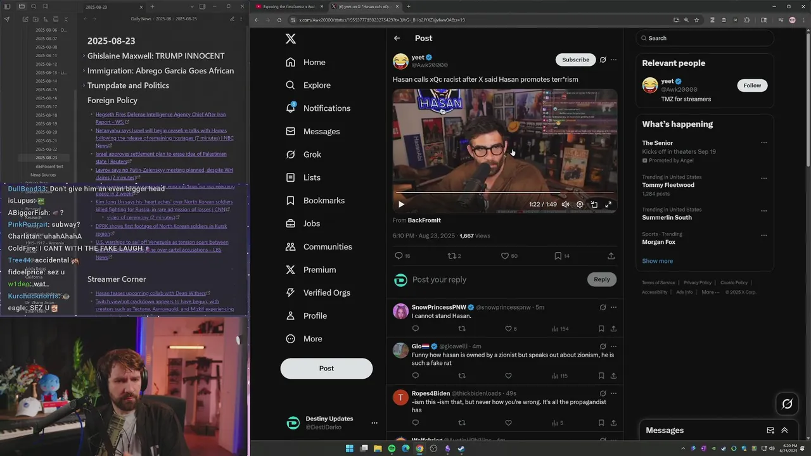Go to Home in X sidebar
This screenshot has width=811, height=456.
[x=305, y=62]
